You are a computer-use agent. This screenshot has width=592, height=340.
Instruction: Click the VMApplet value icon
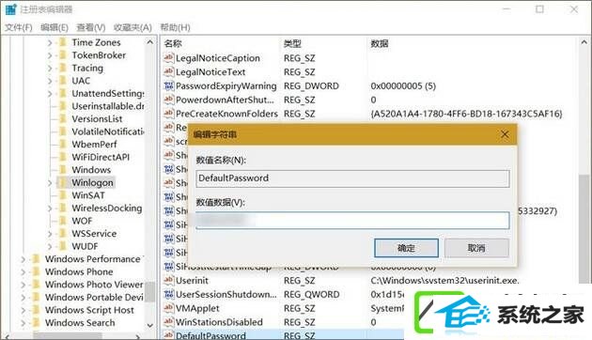tap(168, 308)
